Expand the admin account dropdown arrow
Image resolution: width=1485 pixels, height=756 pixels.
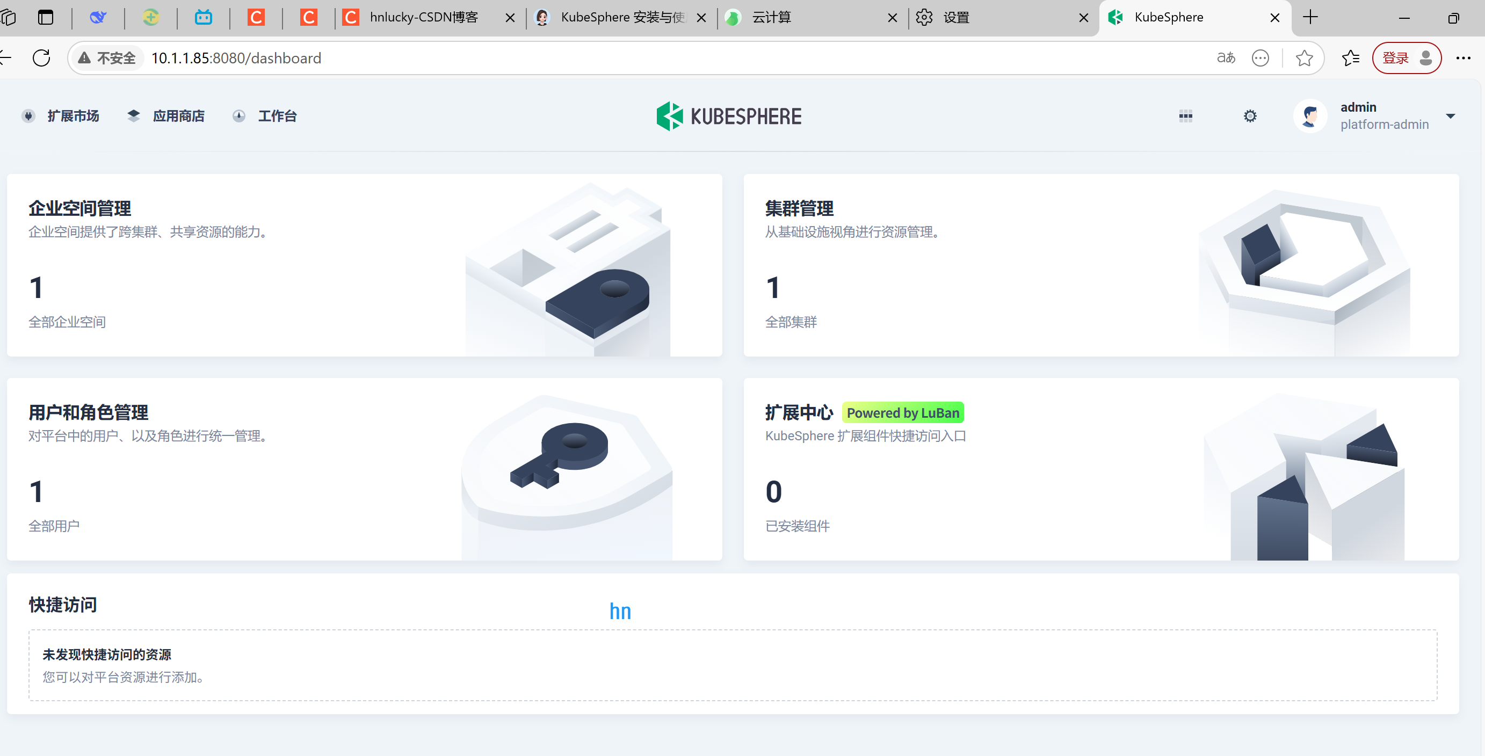(x=1451, y=117)
